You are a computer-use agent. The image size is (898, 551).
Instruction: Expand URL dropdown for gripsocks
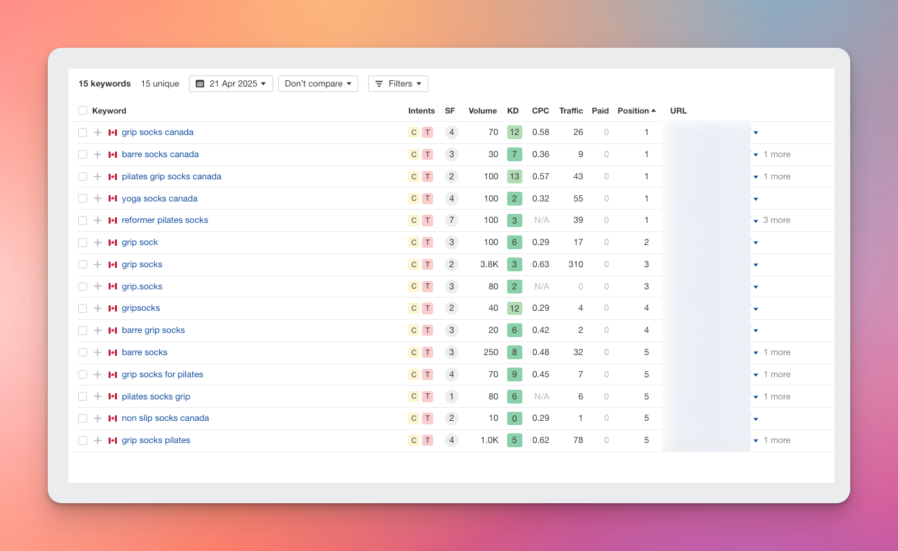pyautogui.click(x=755, y=309)
